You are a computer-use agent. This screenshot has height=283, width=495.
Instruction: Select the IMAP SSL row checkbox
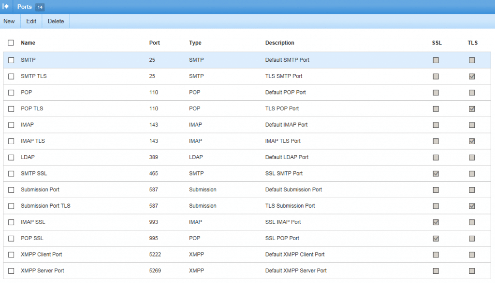[x=11, y=222]
